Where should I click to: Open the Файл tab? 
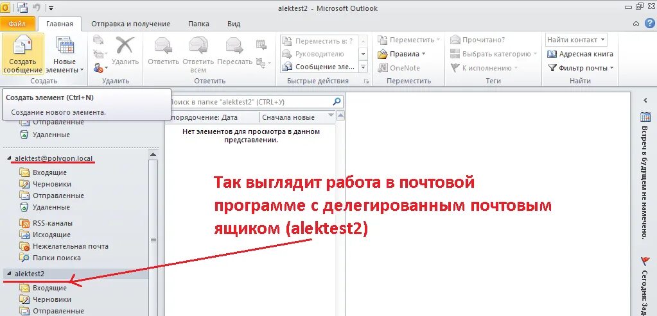click(17, 24)
